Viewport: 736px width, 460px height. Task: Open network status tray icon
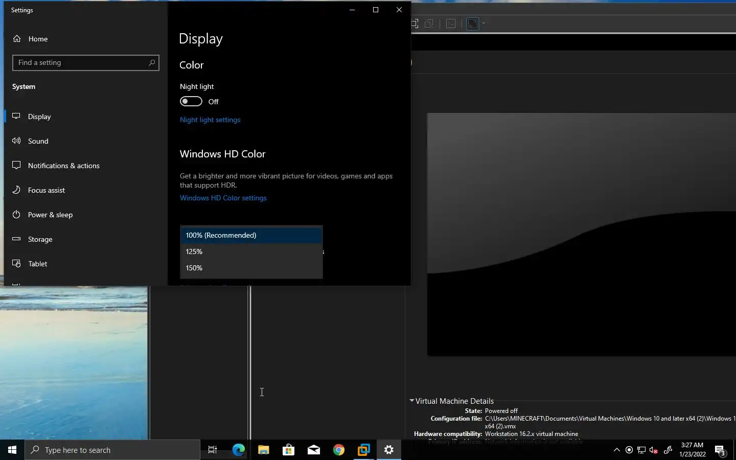point(641,450)
